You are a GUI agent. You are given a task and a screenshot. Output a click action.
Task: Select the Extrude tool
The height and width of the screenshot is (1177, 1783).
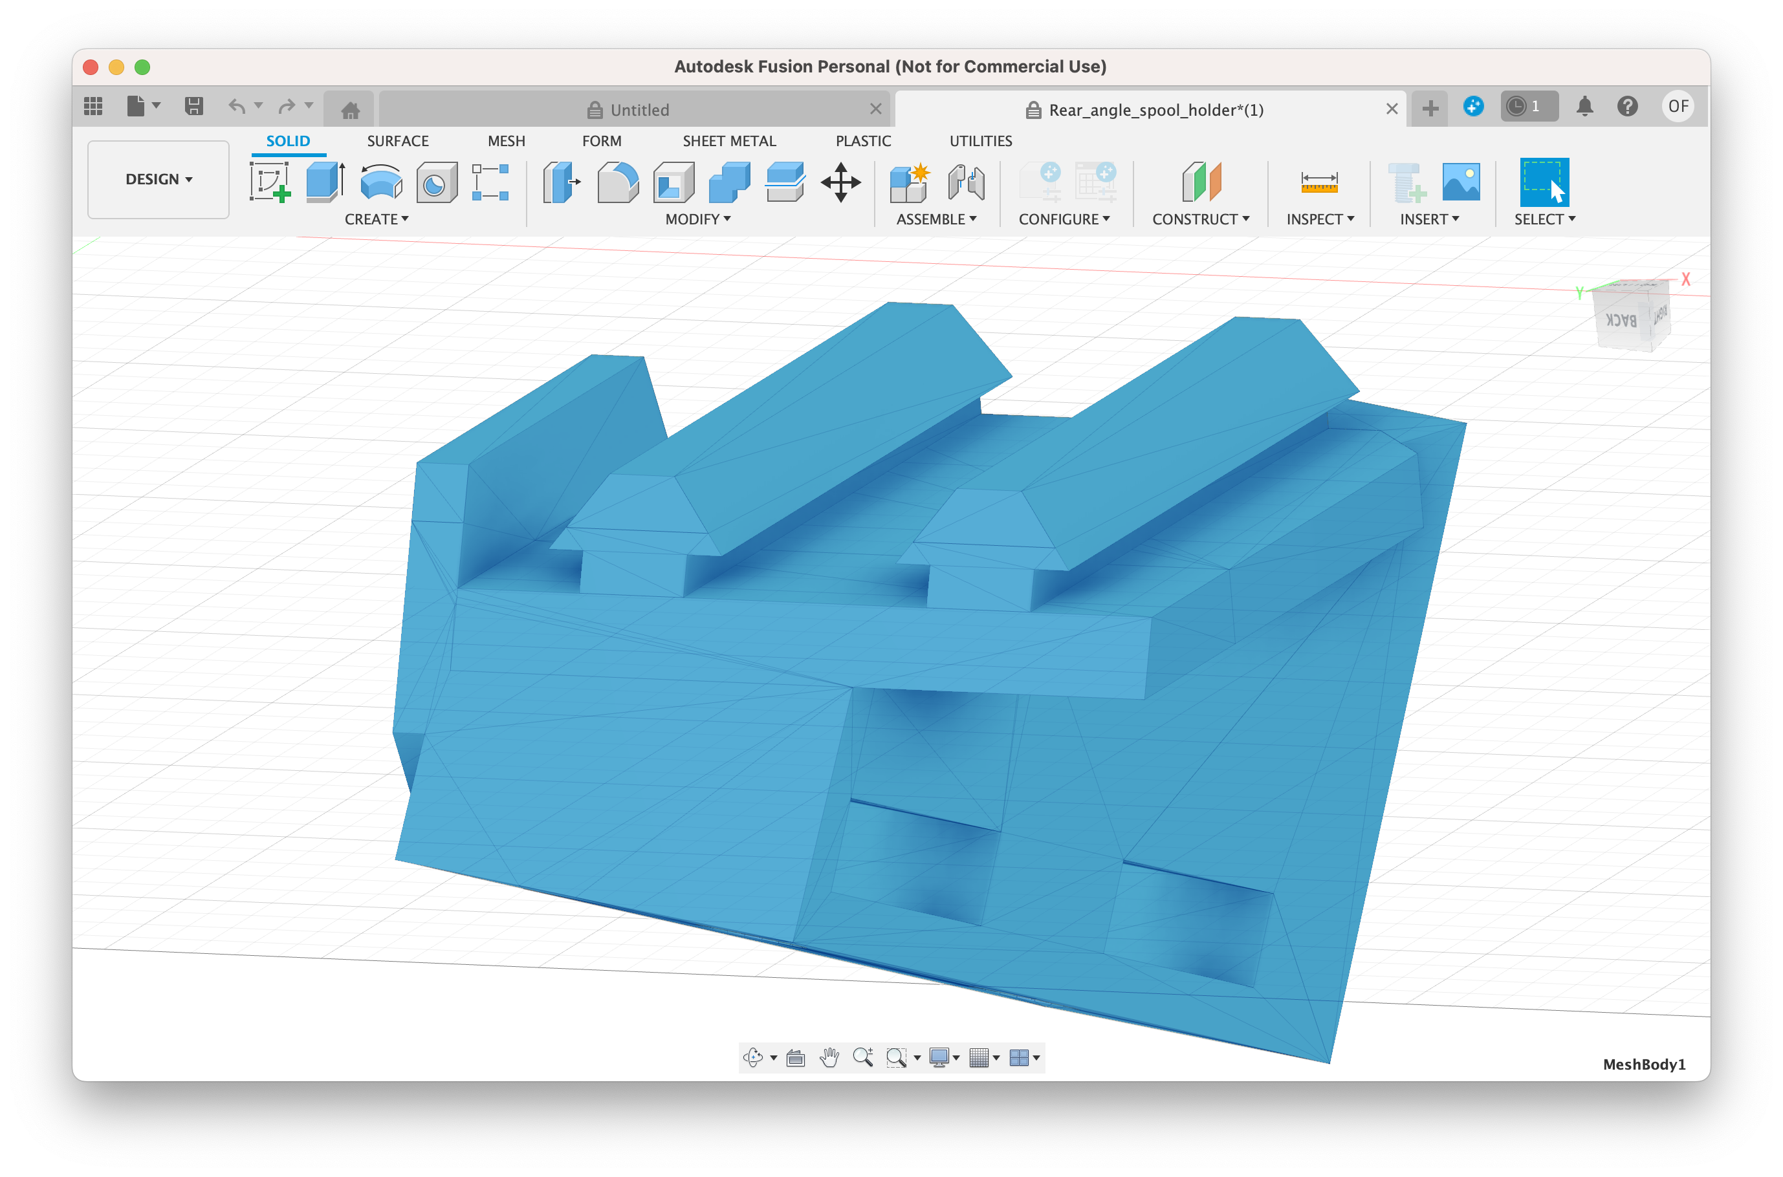coord(325,182)
